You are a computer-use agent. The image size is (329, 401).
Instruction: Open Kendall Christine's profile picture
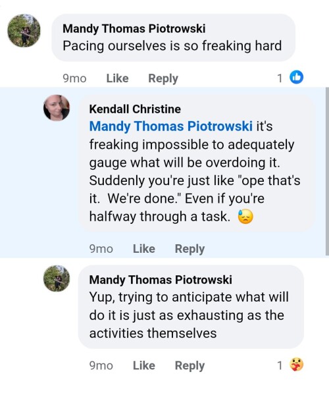pyautogui.click(x=57, y=108)
